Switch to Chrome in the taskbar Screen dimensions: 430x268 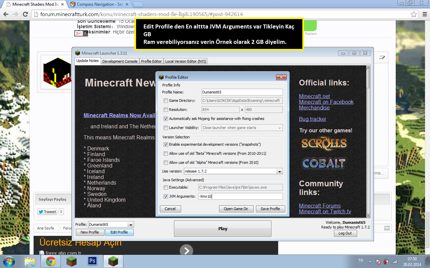tap(51, 261)
